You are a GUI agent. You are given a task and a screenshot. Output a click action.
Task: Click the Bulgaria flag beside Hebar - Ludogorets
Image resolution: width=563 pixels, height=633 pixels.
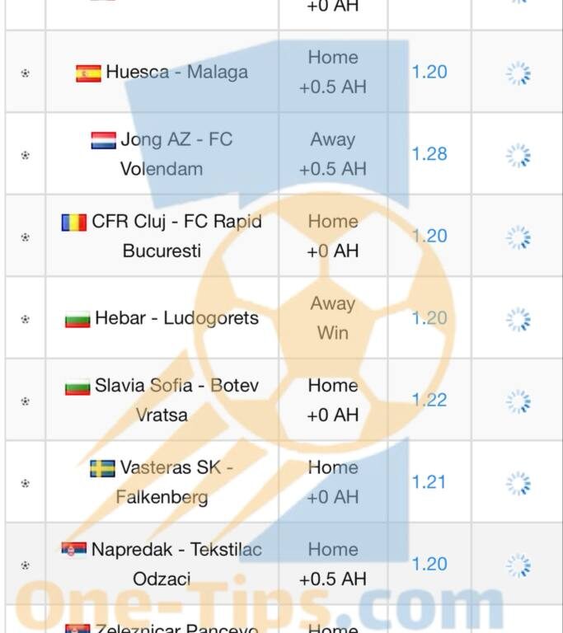pos(77,319)
